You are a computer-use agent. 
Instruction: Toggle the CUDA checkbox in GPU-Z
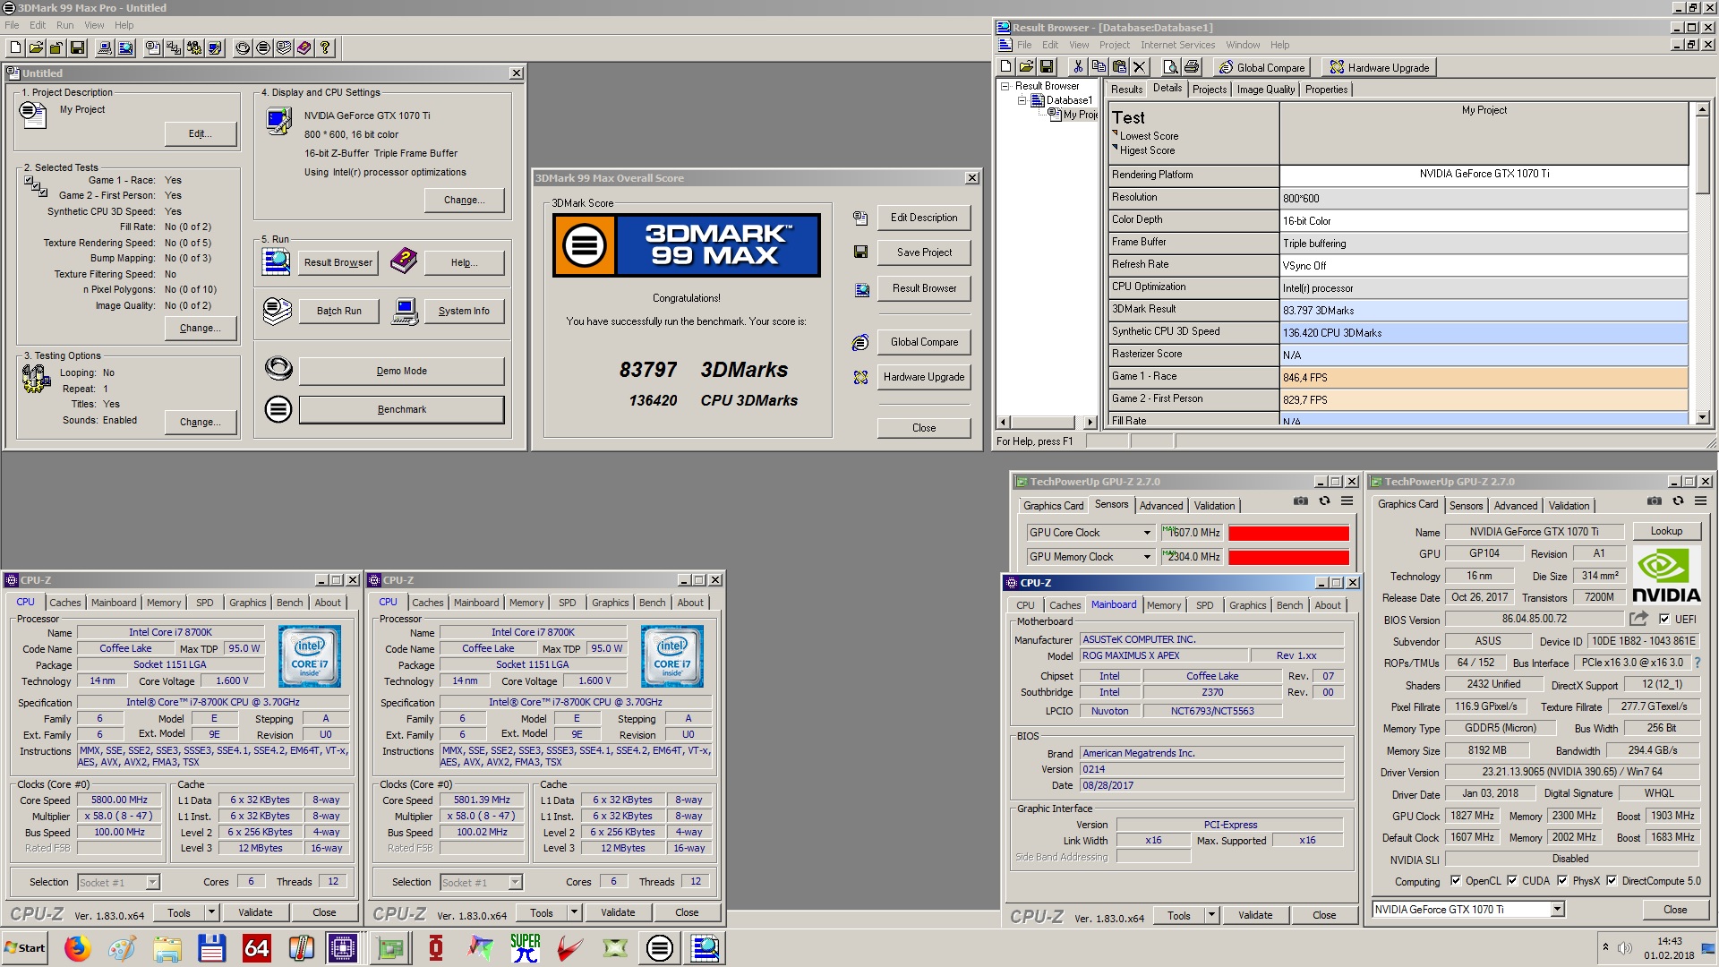coord(1512,881)
